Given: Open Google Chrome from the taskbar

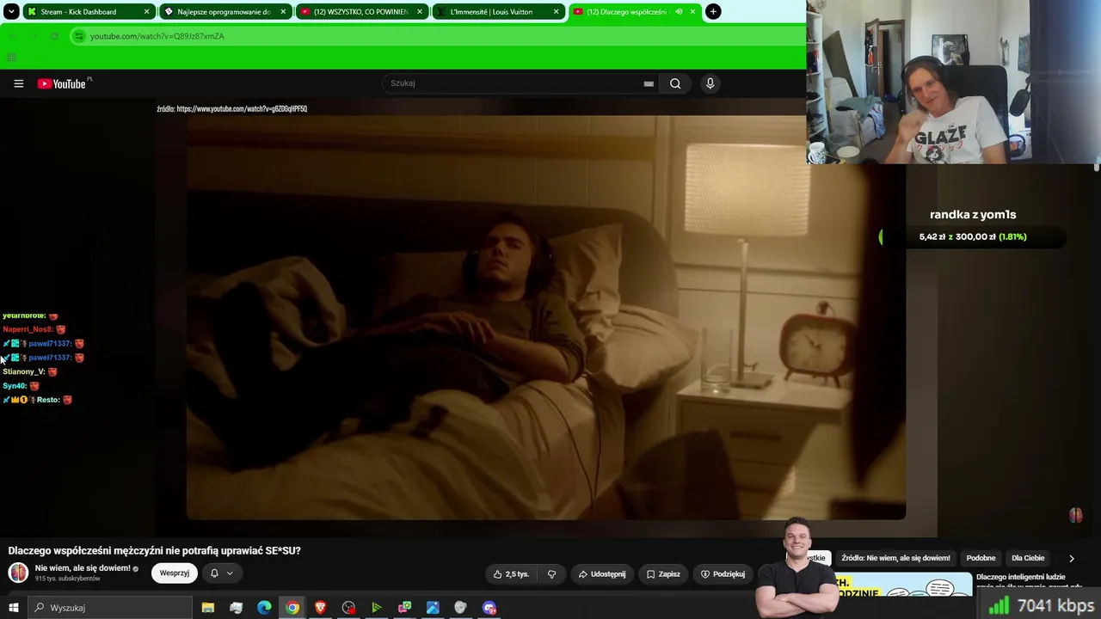Looking at the screenshot, I should tap(292, 608).
